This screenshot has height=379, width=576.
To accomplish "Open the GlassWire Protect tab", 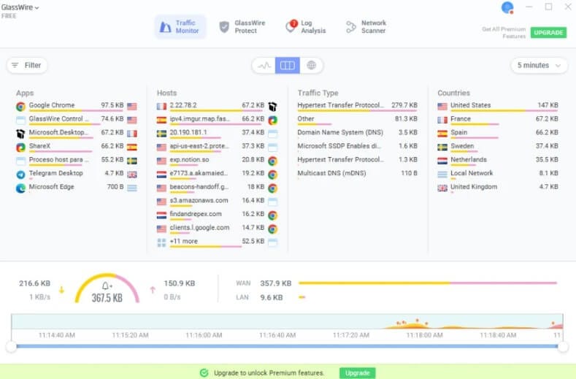I will point(242,27).
